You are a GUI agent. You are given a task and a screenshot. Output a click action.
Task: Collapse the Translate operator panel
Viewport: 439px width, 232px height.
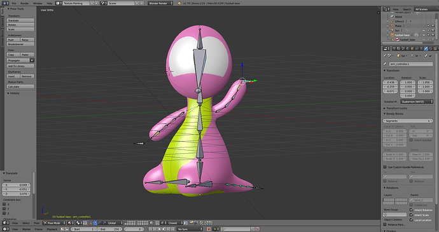(4, 174)
